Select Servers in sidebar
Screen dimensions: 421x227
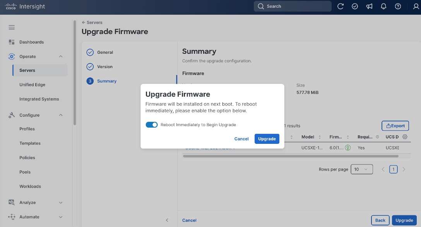(x=40, y=70)
